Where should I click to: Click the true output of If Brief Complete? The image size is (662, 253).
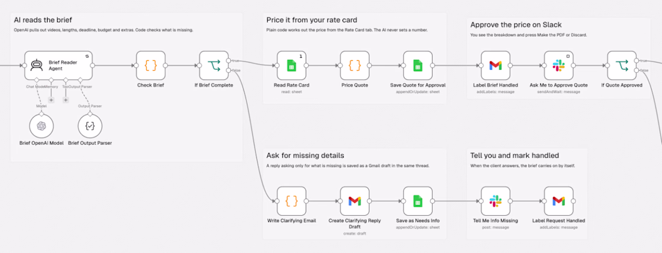[x=229, y=60]
